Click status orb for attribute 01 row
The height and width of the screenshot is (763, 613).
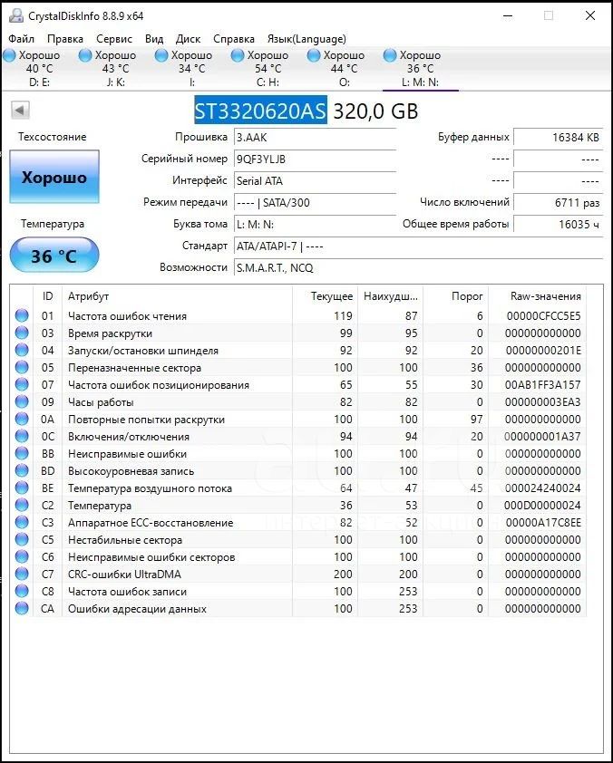[22, 316]
